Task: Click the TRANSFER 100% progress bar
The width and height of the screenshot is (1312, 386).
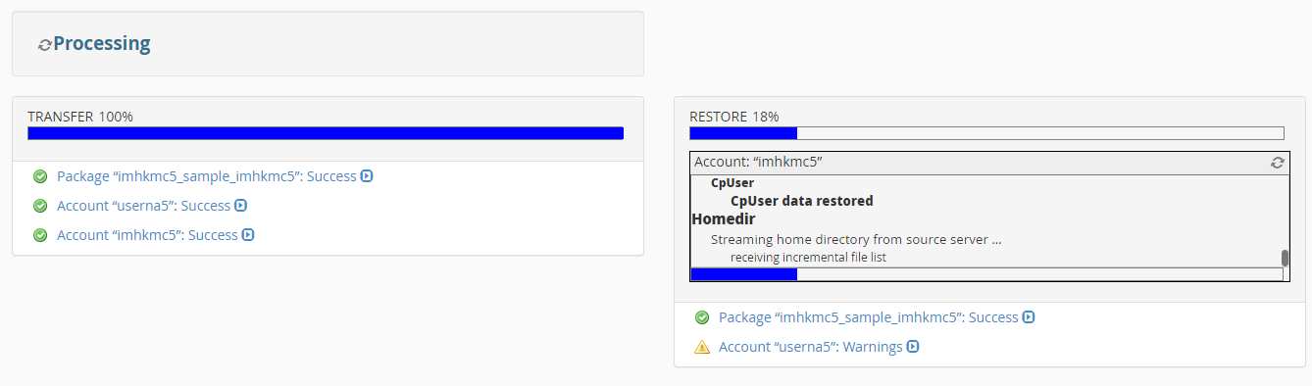Action: click(x=326, y=133)
